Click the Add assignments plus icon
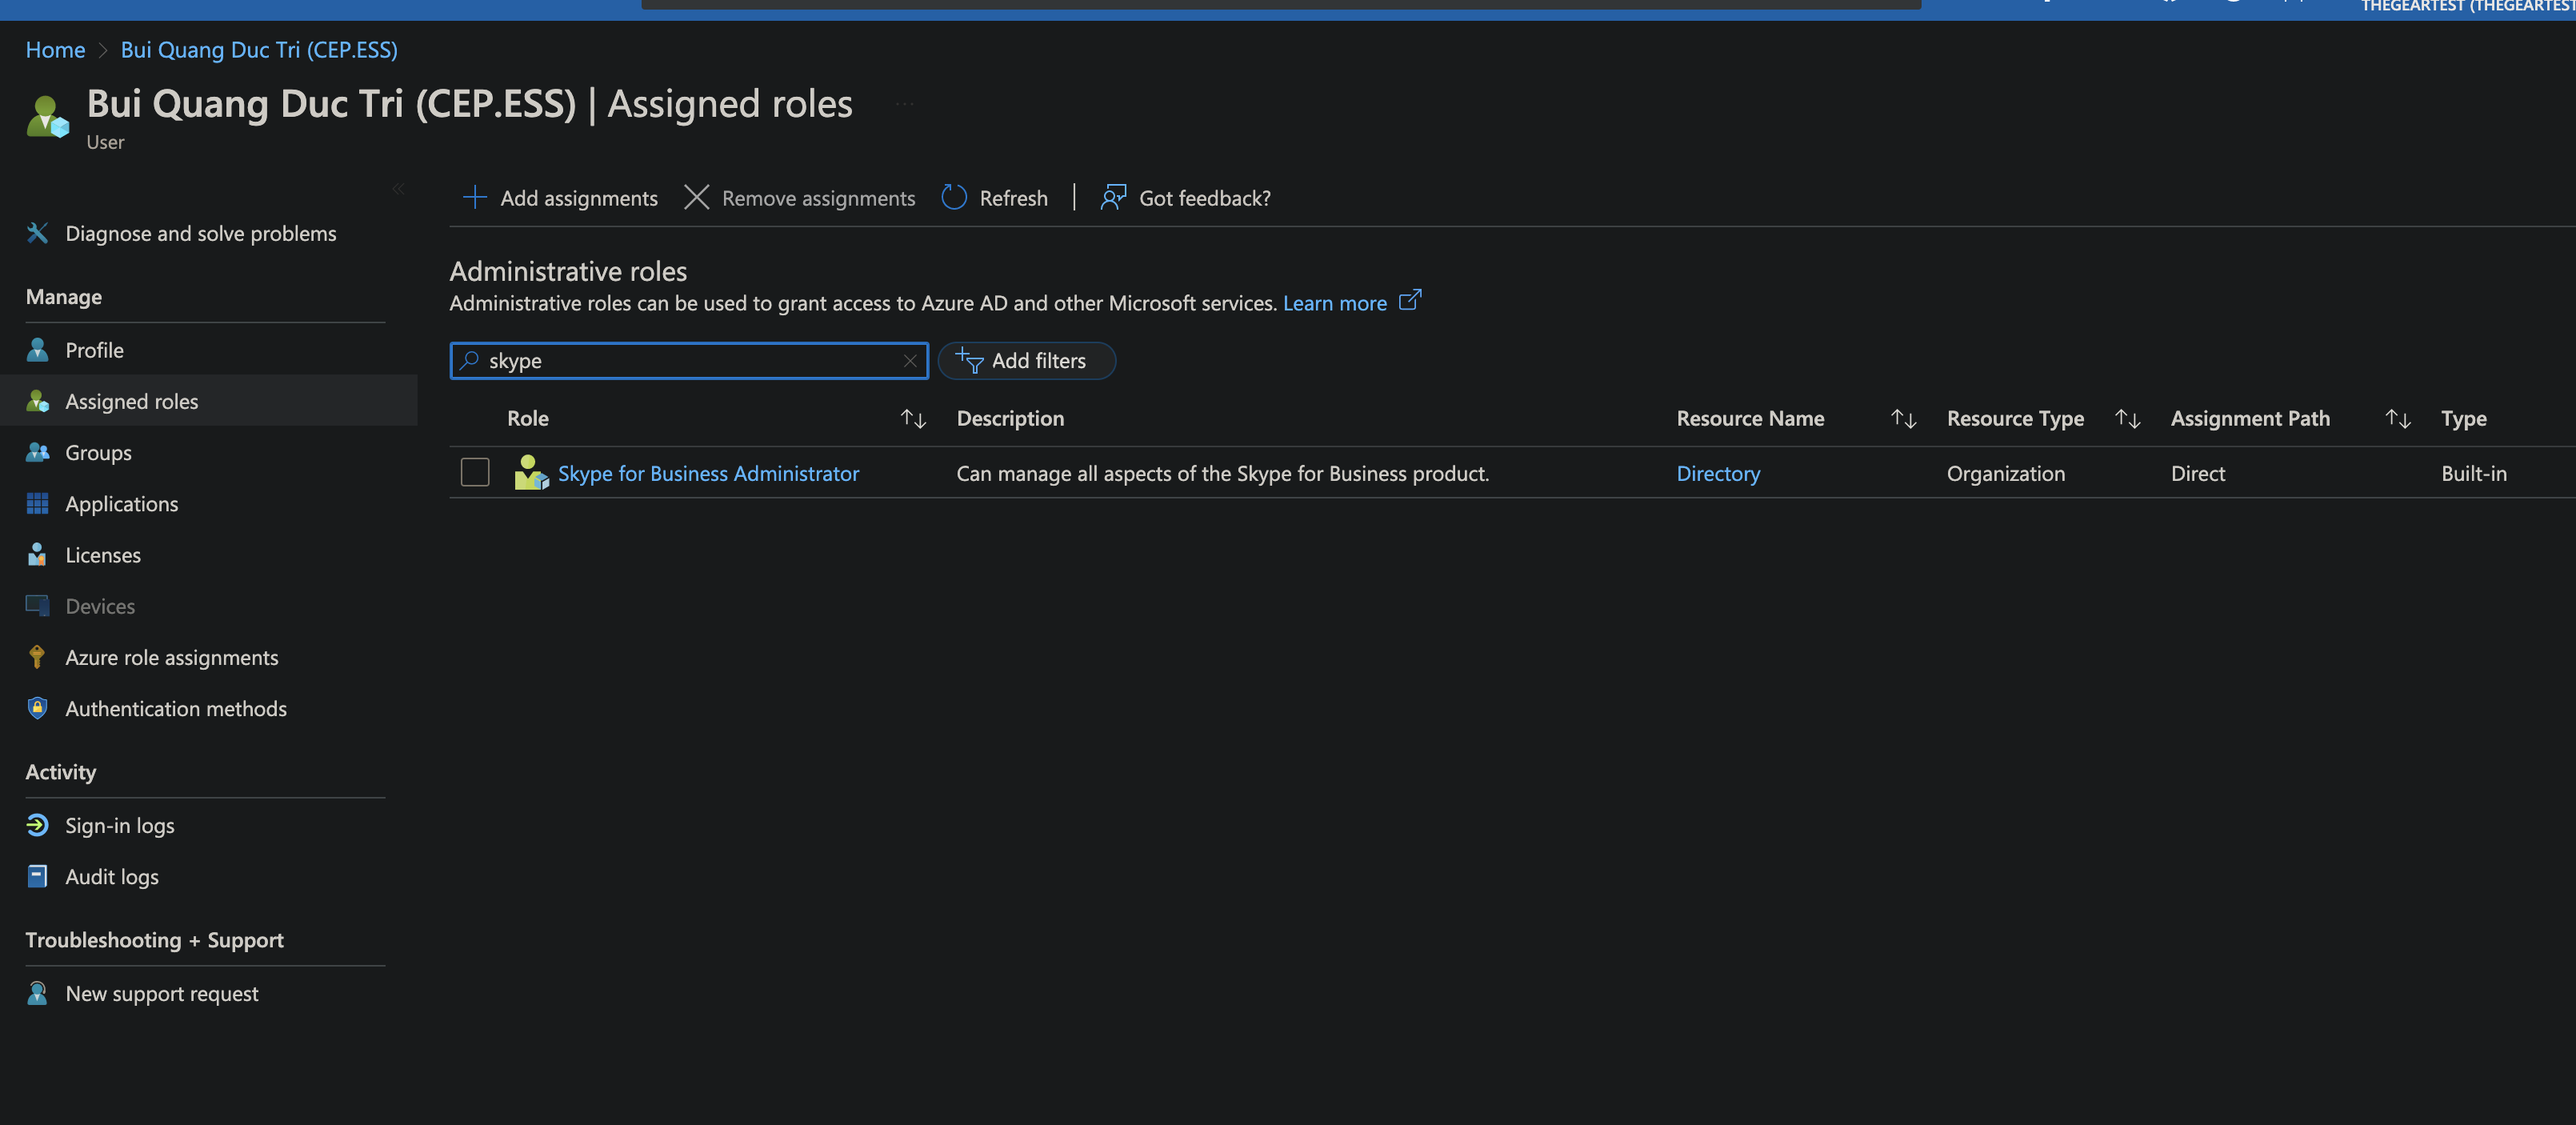The width and height of the screenshot is (2576, 1125). click(x=474, y=197)
